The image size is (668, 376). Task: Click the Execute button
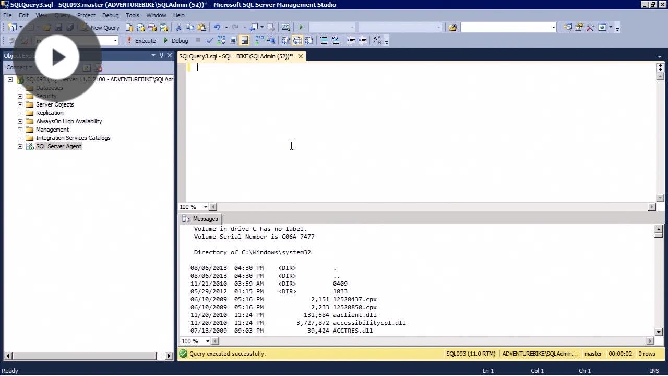tap(141, 41)
